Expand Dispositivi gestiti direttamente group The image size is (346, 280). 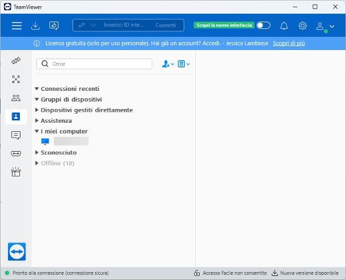37,110
